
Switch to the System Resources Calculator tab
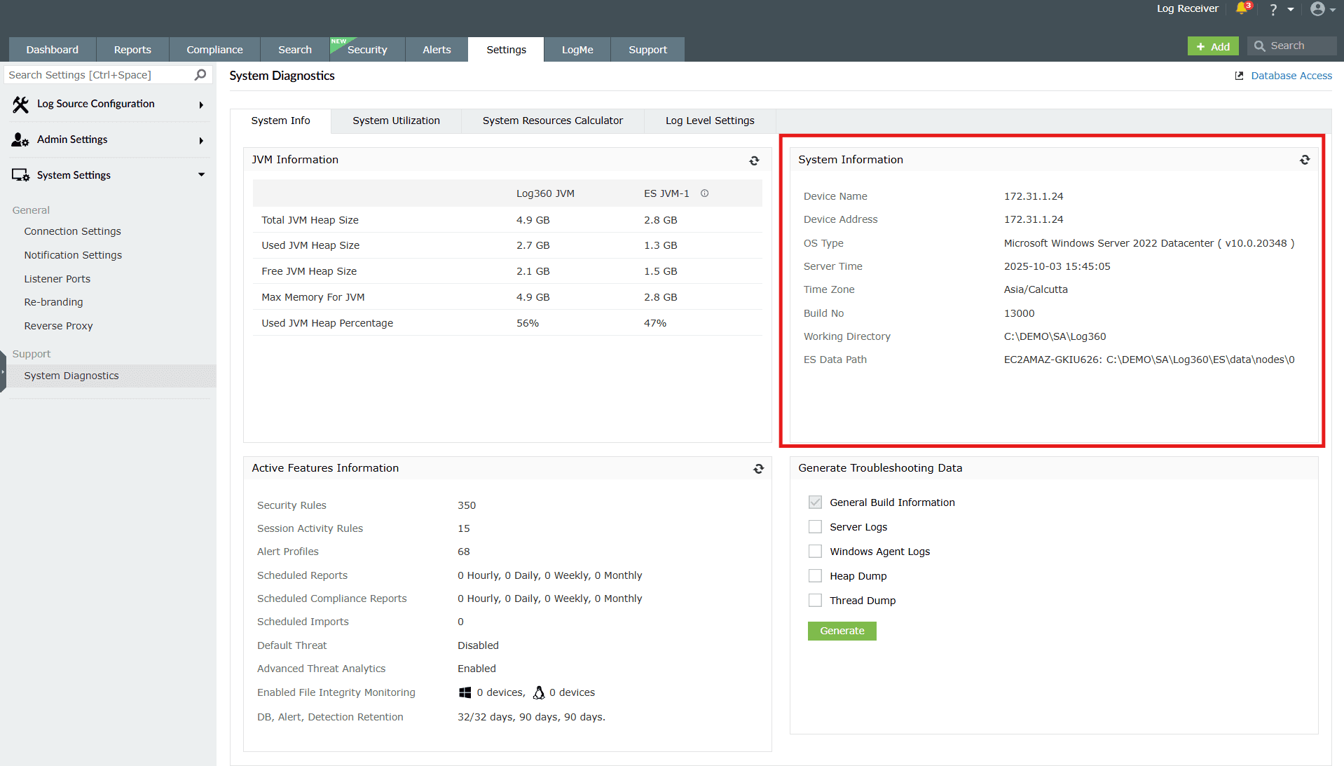point(553,121)
